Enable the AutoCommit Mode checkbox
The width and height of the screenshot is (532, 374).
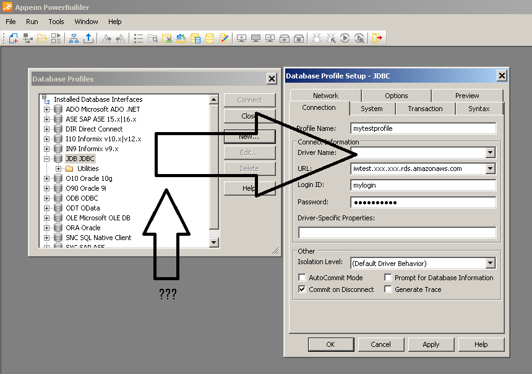(302, 278)
